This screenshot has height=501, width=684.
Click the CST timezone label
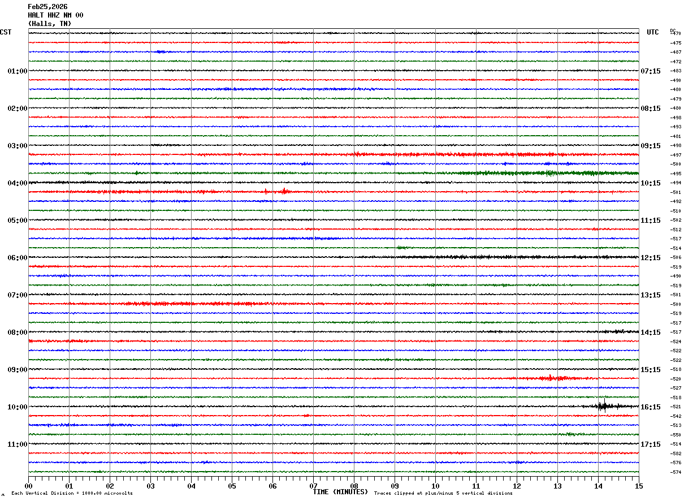[x=6, y=32]
